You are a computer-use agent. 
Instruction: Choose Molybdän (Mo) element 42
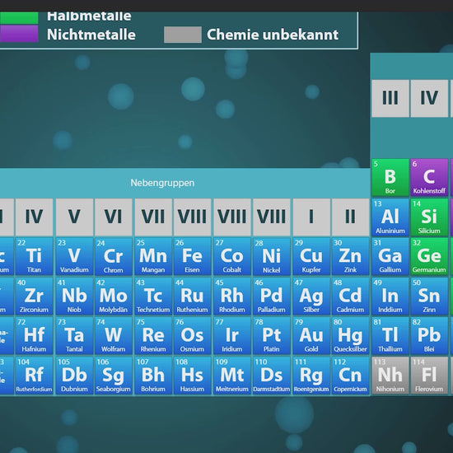click(x=114, y=297)
